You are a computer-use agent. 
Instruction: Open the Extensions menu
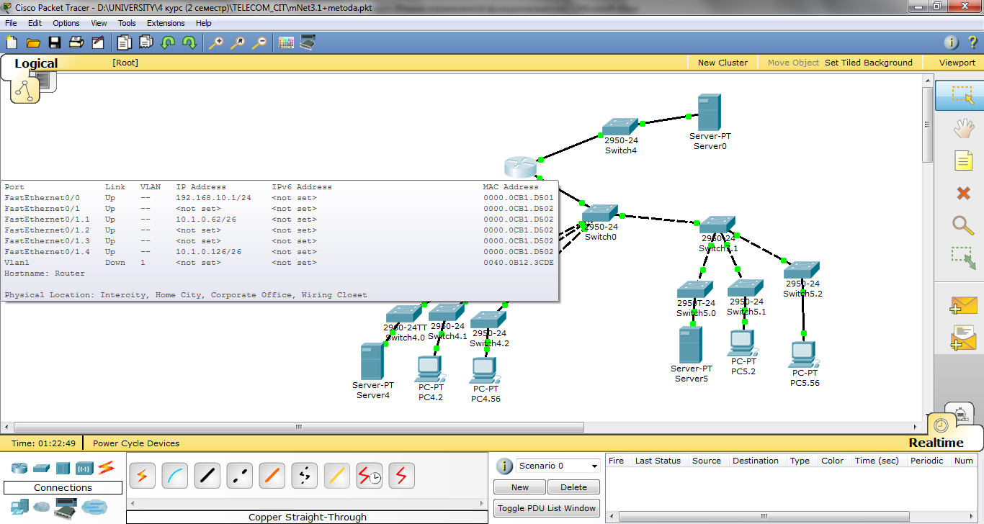pos(166,23)
